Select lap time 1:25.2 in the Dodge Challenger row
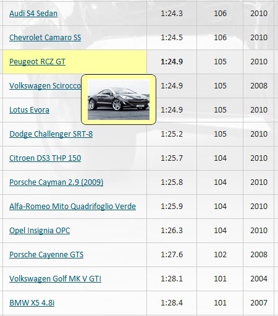Viewport: 278px width, 316px height. tap(172, 134)
